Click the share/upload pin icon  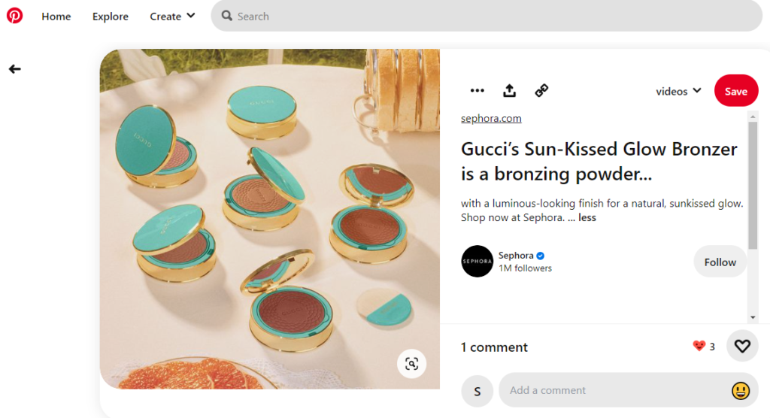tap(510, 91)
